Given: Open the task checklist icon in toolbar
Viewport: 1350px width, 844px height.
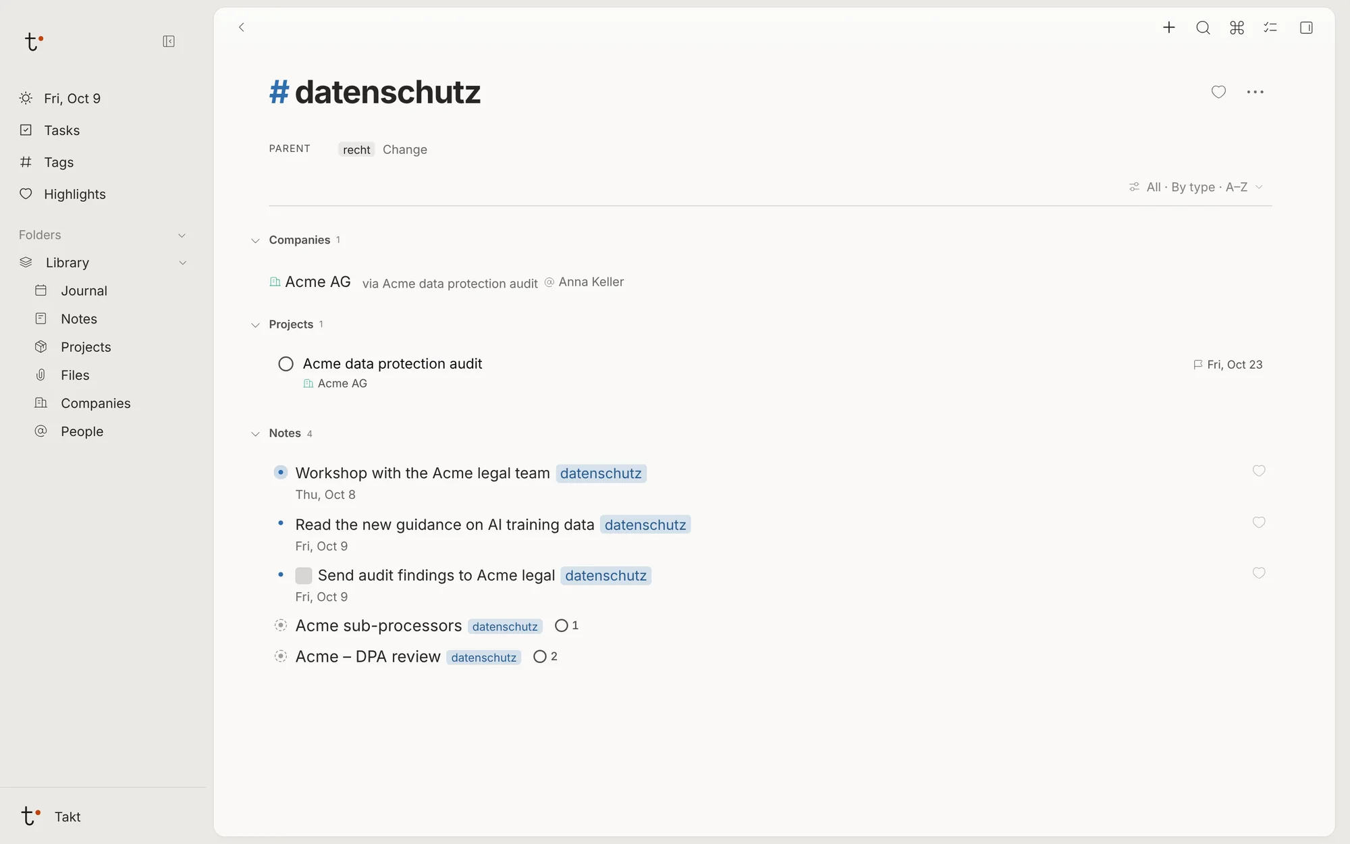Looking at the screenshot, I should pyautogui.click(x=1270, y=28).
